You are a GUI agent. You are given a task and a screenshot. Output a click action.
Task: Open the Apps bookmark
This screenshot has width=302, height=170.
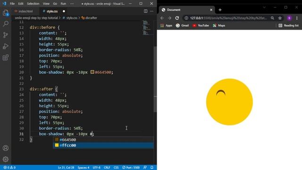(167, 25)
